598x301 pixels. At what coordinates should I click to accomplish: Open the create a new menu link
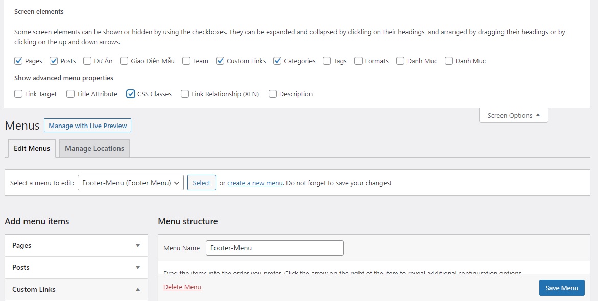(x=254, y=182)
